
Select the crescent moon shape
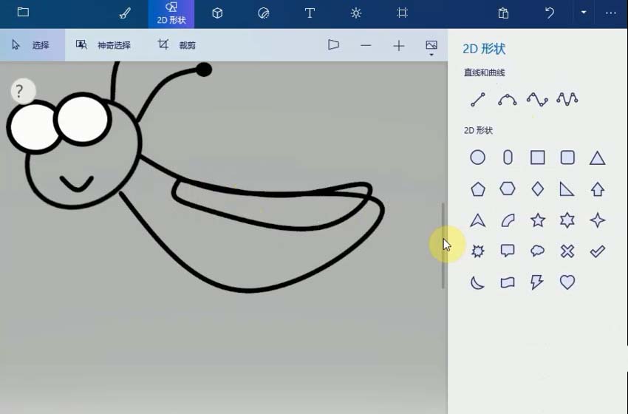coord(477,282)
